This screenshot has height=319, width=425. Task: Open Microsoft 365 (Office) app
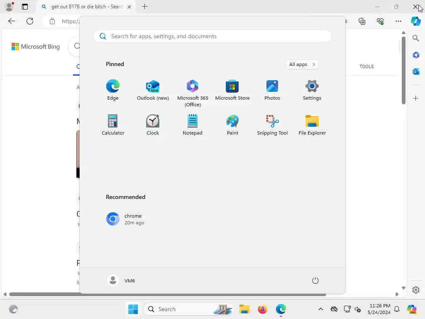tap(193, 93)
